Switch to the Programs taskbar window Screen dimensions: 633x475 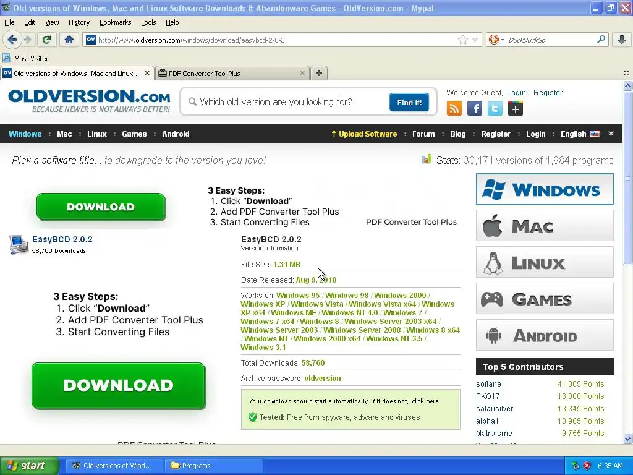pyautogui.click(x=213, y=466)
